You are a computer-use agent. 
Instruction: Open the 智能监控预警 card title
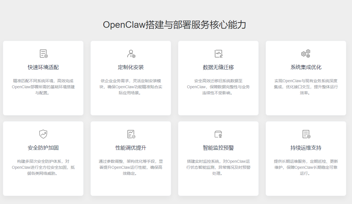point(218,148)
